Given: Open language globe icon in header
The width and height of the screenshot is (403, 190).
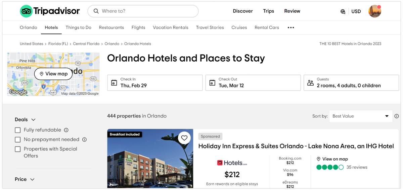Looking at the screenshot, I should click(343, 11).
